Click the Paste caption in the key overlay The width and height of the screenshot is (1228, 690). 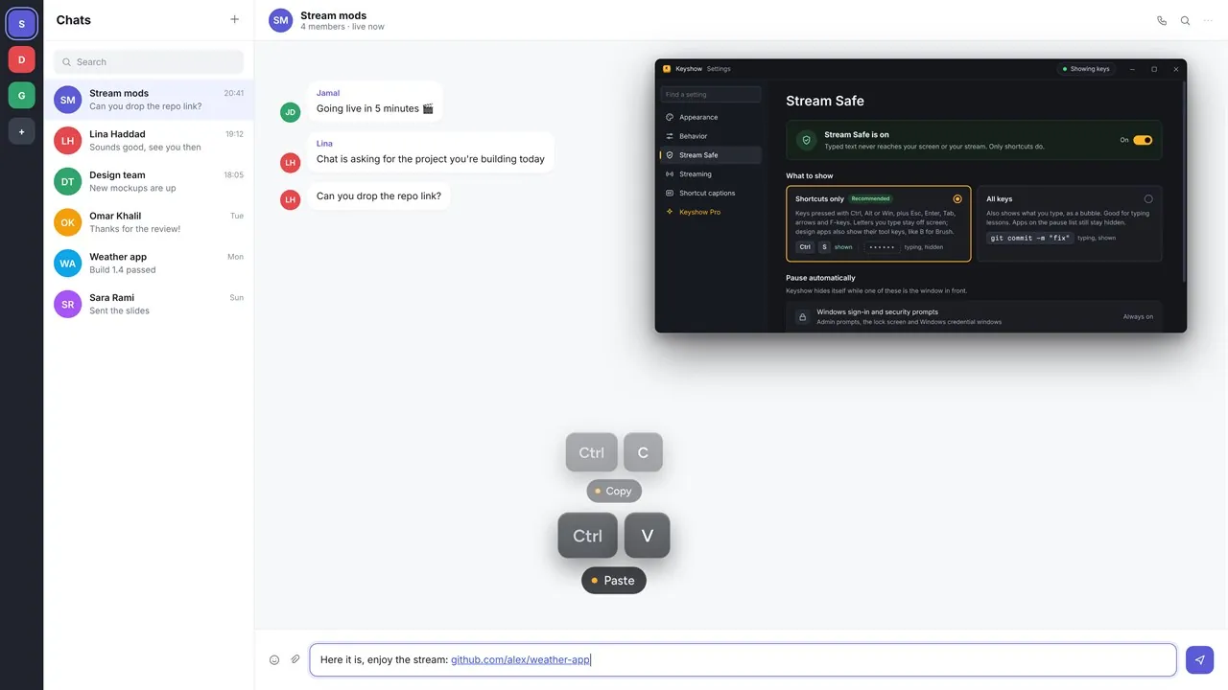[614, 581]
